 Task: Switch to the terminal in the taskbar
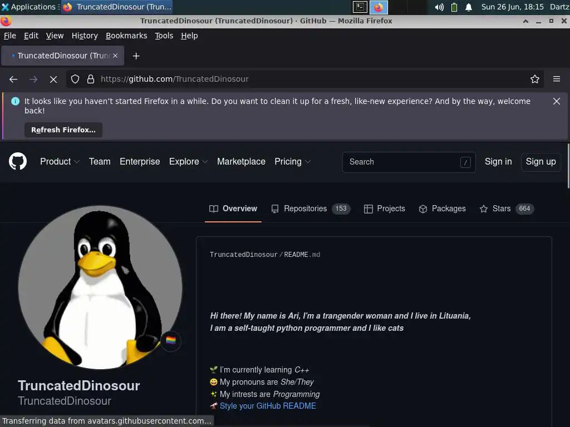360,7
